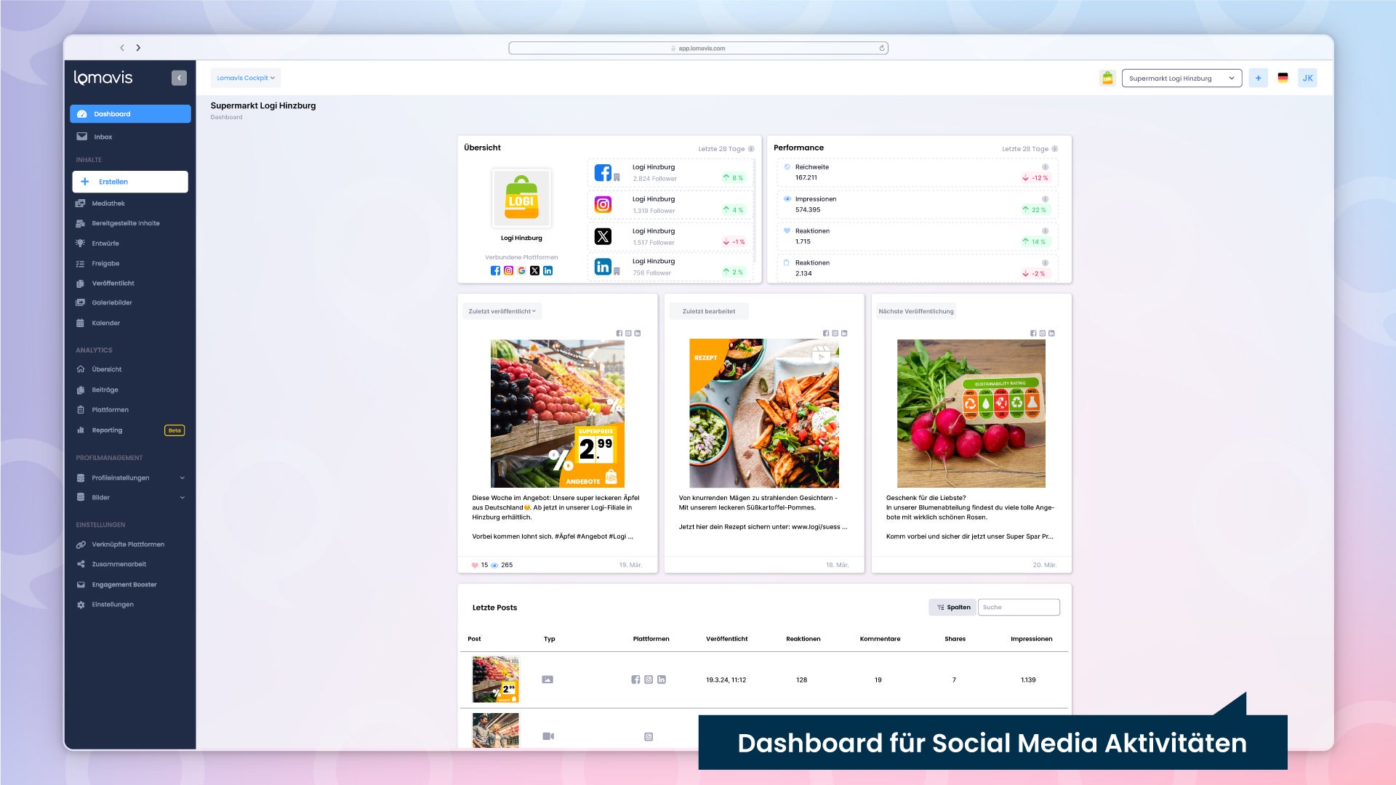Viewport: 1396px width, 785px height.
Task: Click the browser reload icon
Action: coord(882,49)
